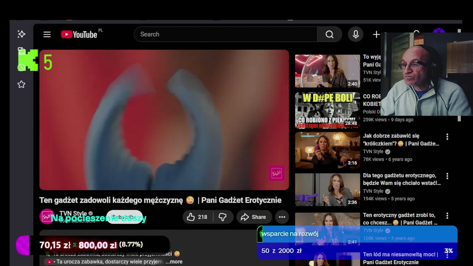Open the 'W D#PE BOLI' 28:48 thumbnail

(x=327, y=110)
